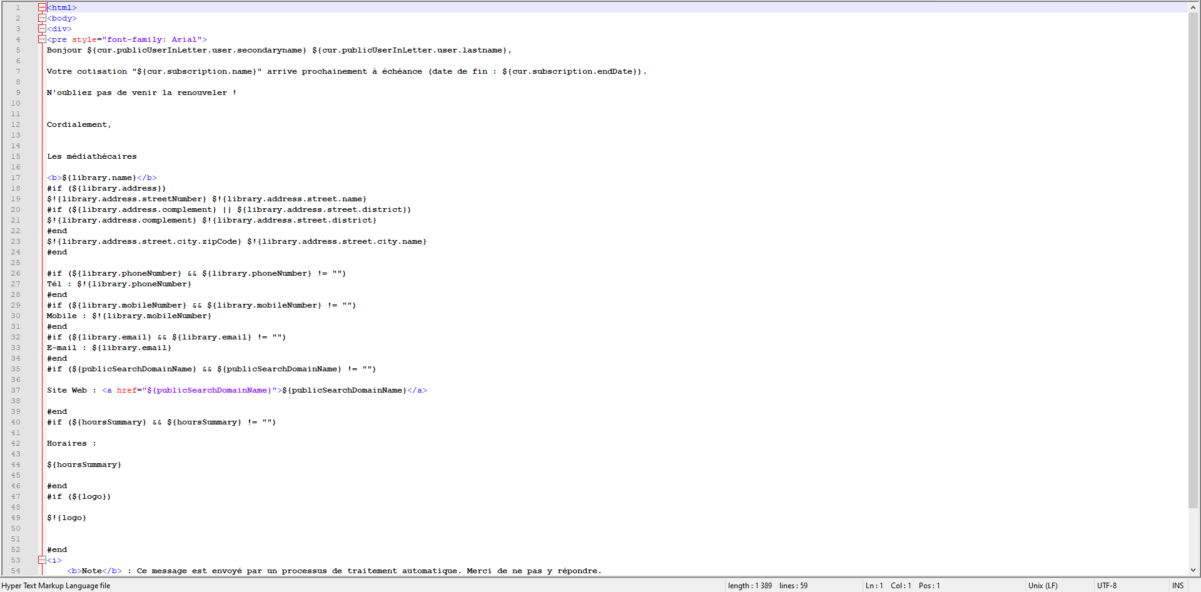Screen dimensions: 1201x592
Task: Place cursor on the word Bonjour on line 5
Action: [64, 50]
